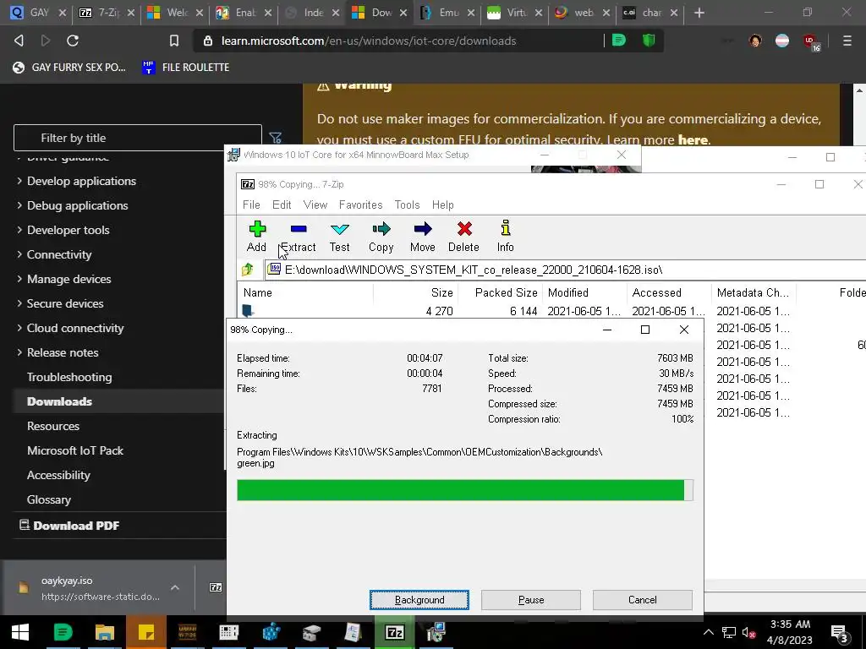Image resolution: width=866 pixels, height=649 pixels.
Task: Reload the page with the refresh icon
Action: [x=73, y=41]
